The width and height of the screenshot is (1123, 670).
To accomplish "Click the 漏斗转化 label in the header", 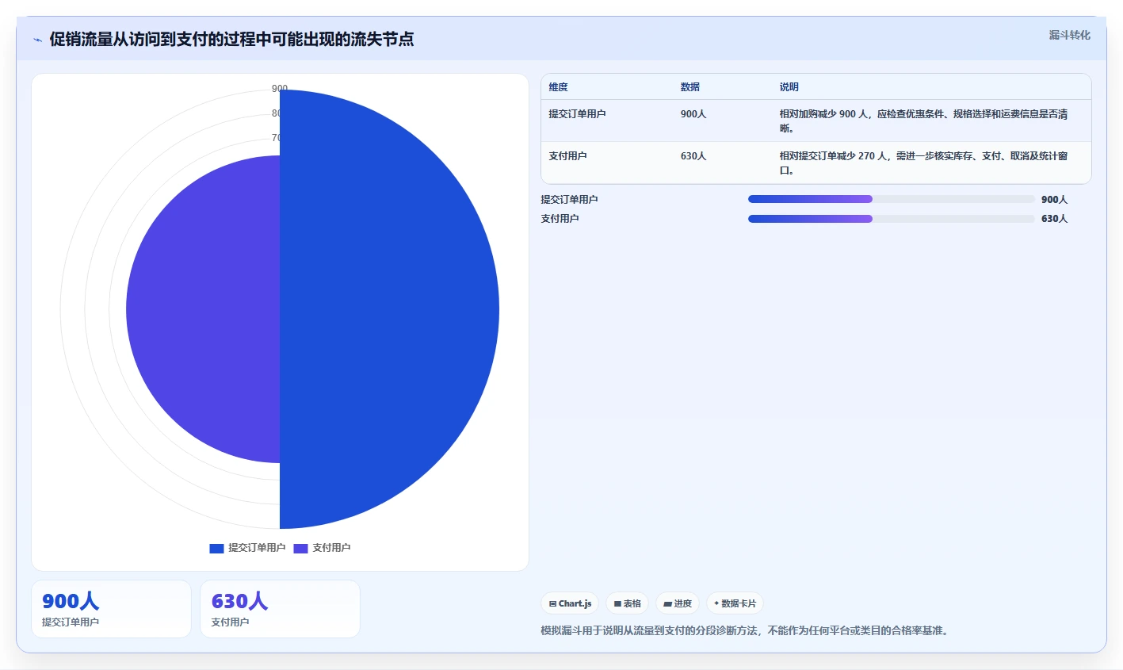I will pos(1069,35).
